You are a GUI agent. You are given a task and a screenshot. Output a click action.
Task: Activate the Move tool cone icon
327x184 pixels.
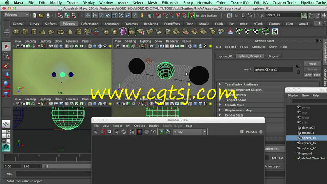coord(6,75)
